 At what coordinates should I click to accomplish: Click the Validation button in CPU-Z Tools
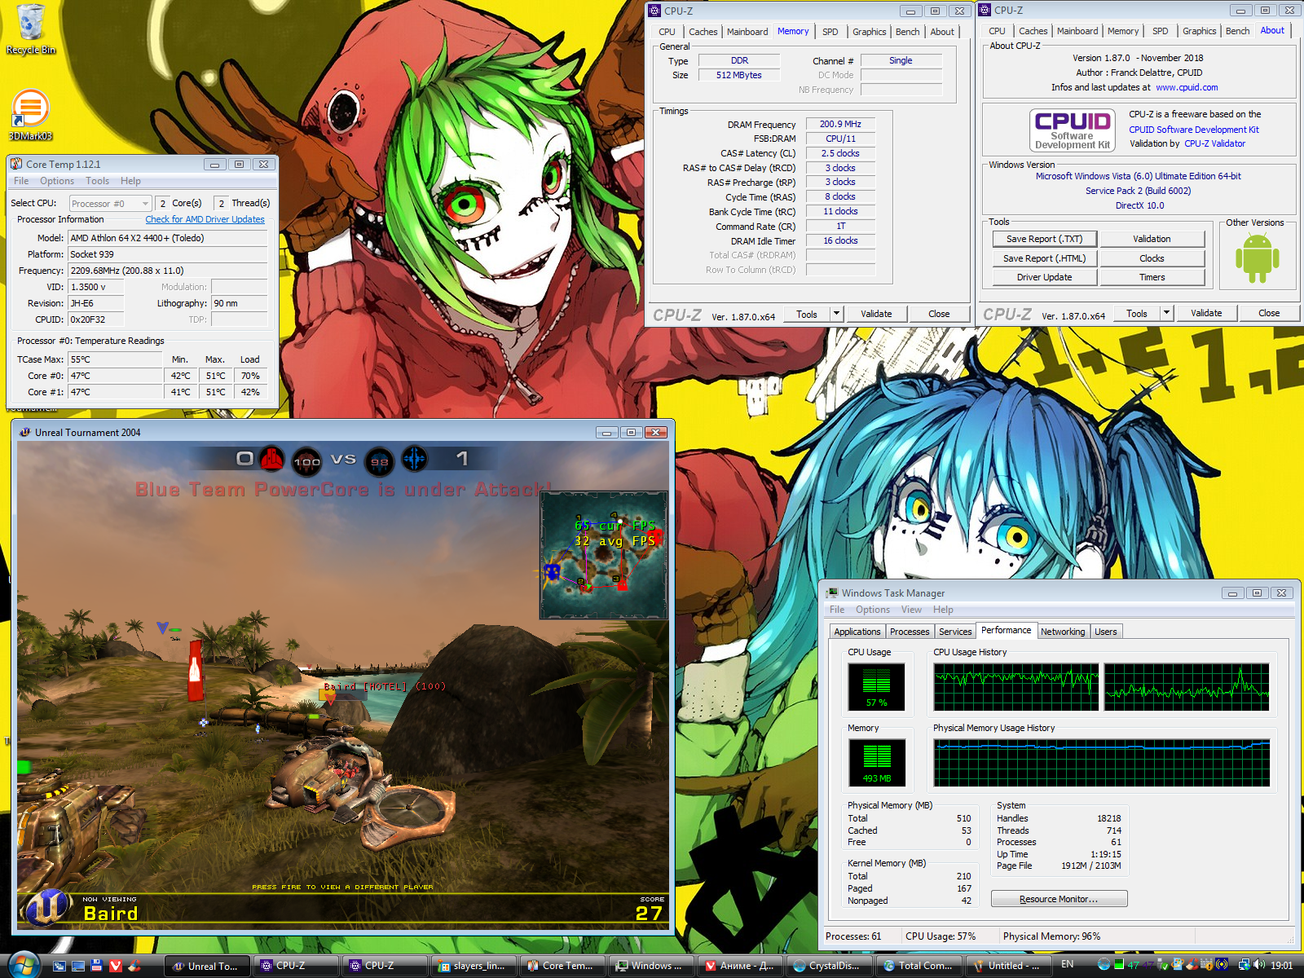(1152, 239)
